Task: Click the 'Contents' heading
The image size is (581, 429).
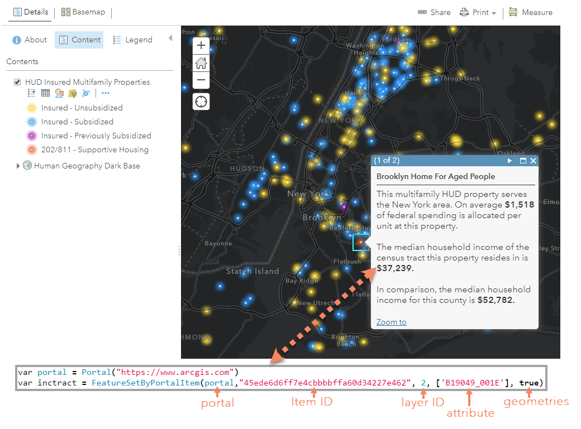Action: (22, 61)
